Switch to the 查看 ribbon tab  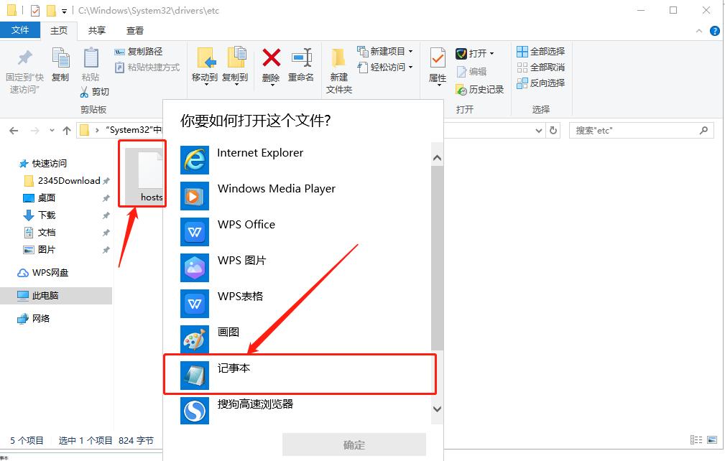pyautogui.click(x=135, y=30)
